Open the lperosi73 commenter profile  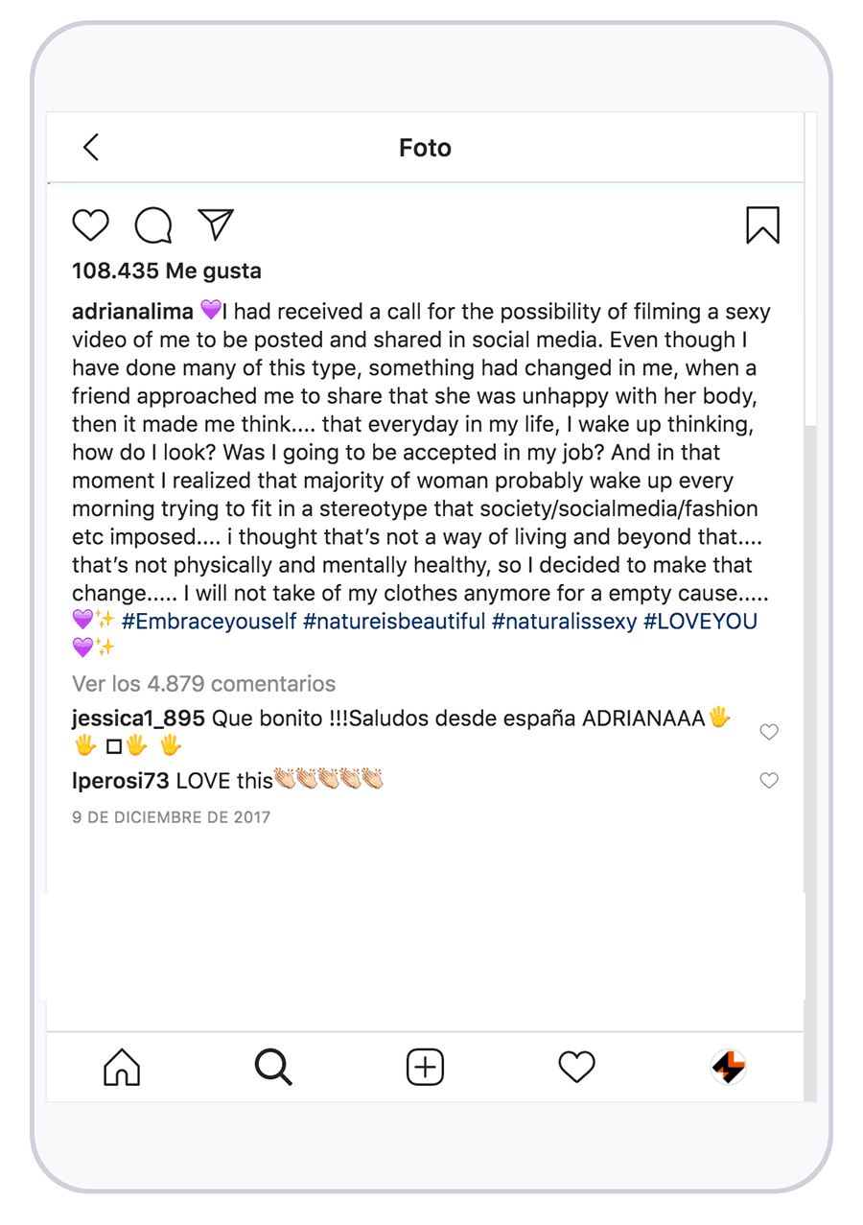(120, 781)
